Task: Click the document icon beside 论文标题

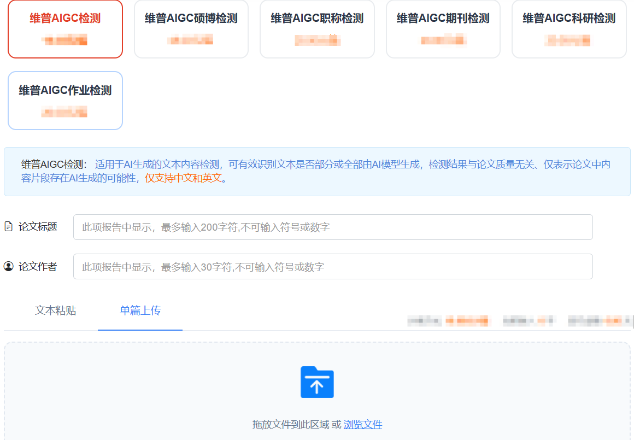Action: coord(9,226)
